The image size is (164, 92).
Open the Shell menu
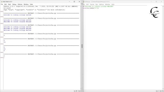tap(9, 4)
